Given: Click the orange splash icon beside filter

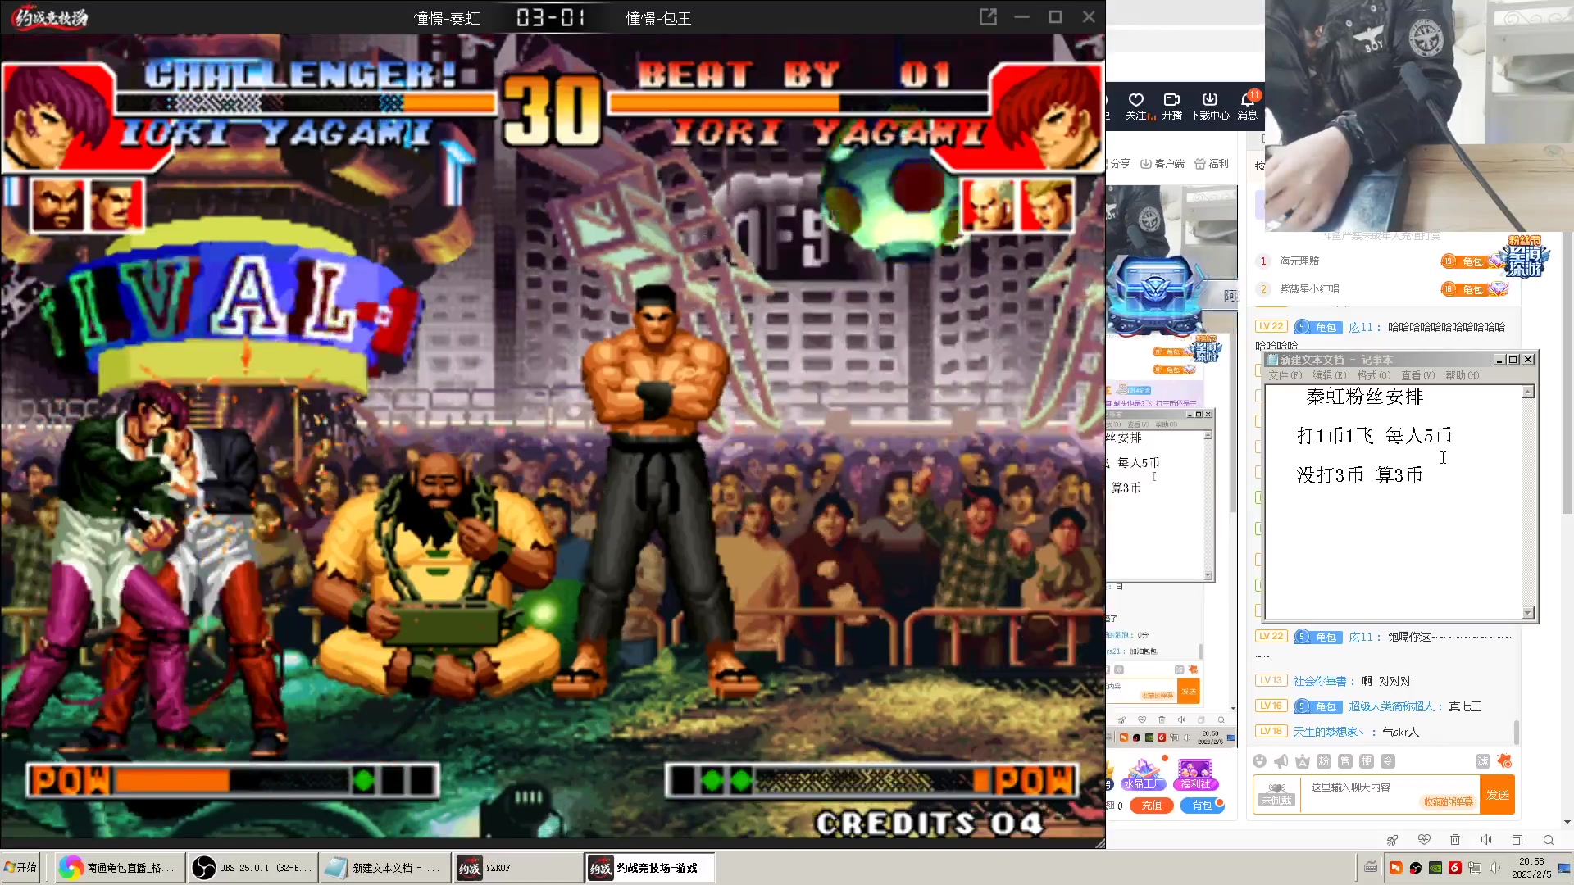Looking at the screenshot, I should [x=1504, y=761].
